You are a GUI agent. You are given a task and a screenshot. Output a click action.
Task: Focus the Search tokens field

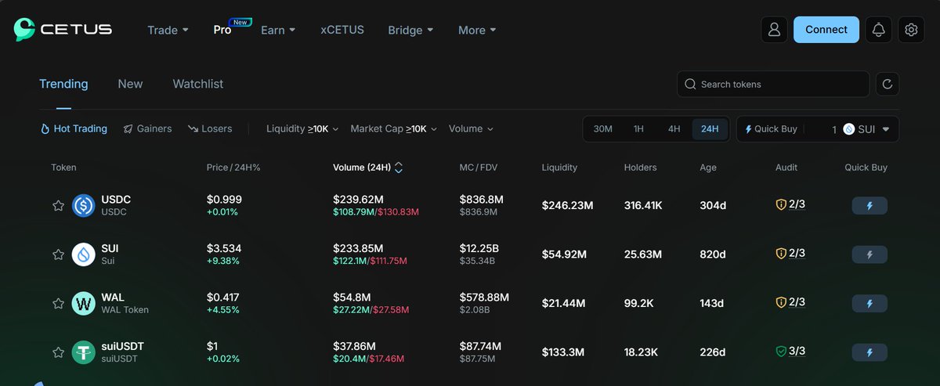coord(773,84)
